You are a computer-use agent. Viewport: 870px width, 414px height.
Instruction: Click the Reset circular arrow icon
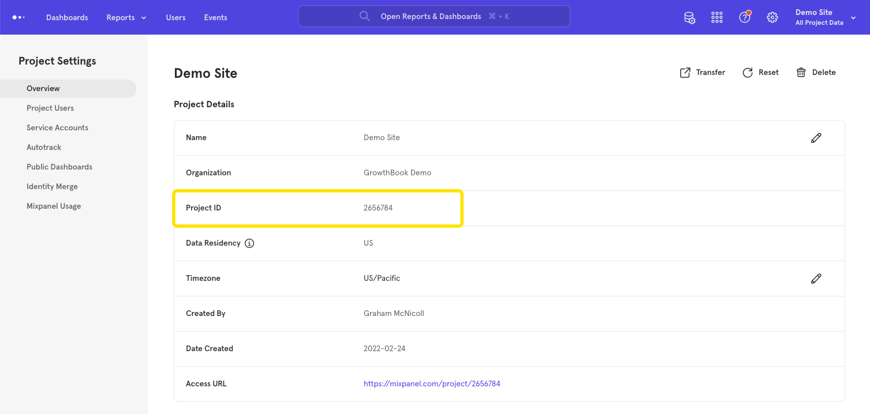pyautogui.click(x=748, y=73)
